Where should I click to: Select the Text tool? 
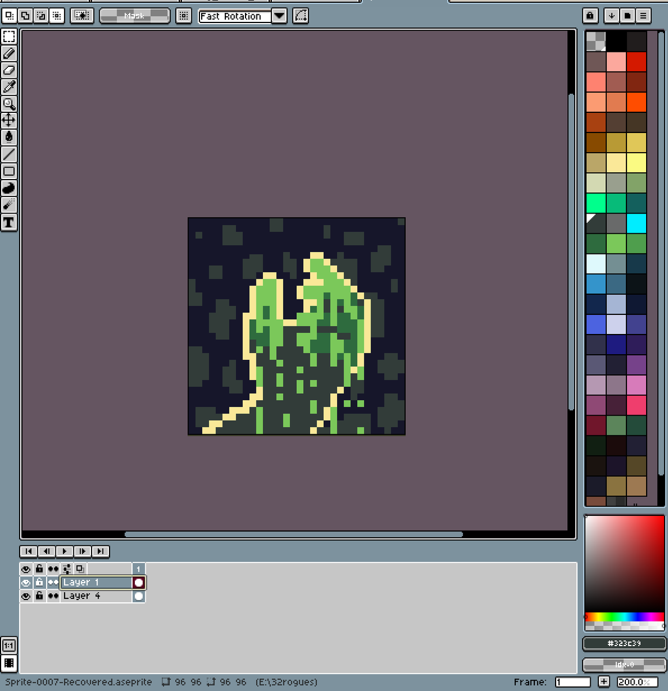(9, 222)
